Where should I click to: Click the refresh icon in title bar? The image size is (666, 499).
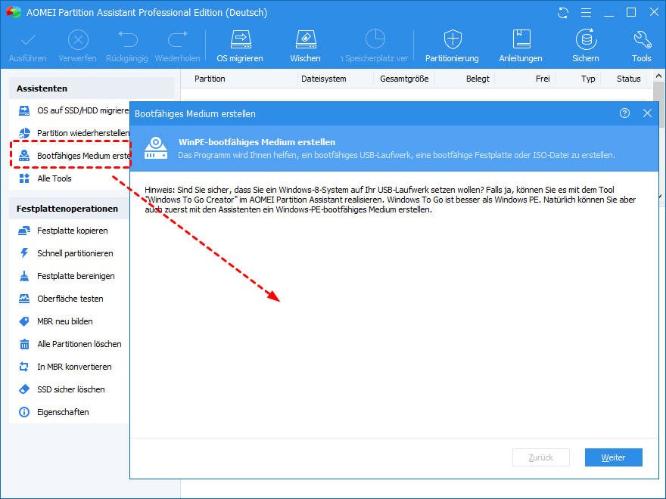click(x=563, y=13)
